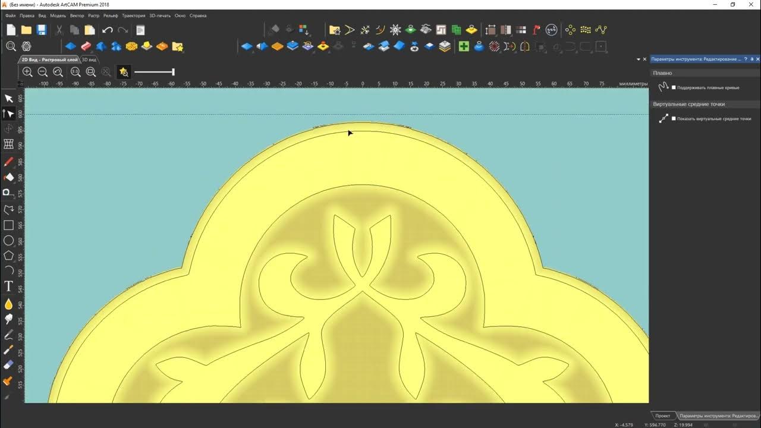
Task: Select the red paint brush tool
Action: [x=9, y=162]
